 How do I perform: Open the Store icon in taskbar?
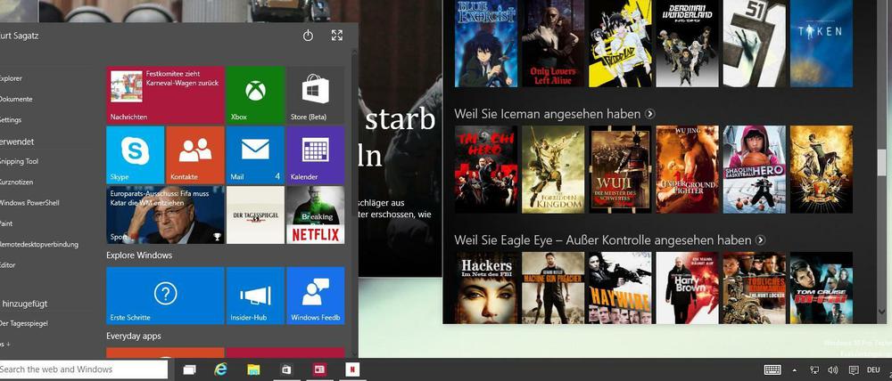[x=286, y=369]
